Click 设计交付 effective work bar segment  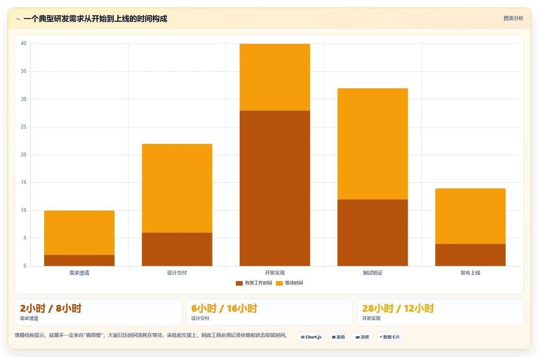point(177,249)
